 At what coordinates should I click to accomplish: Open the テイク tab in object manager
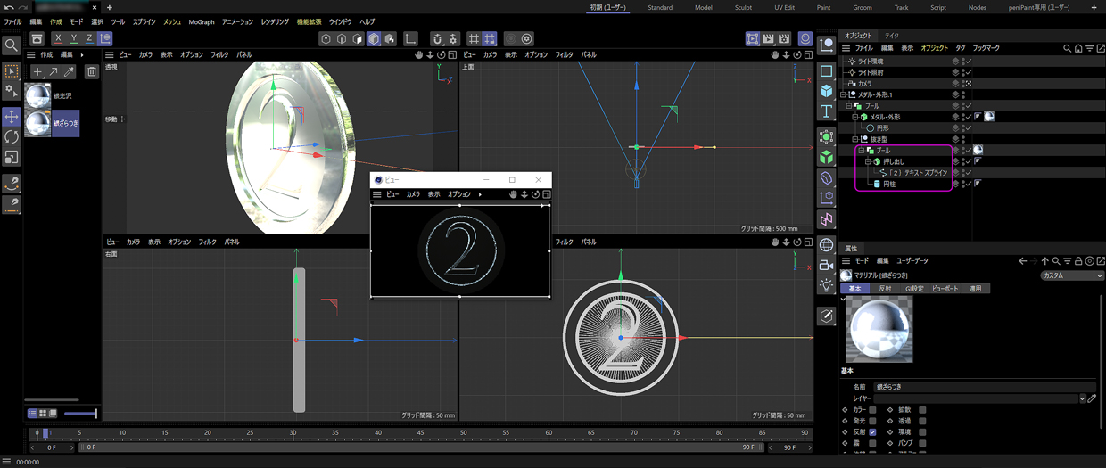(891, 36)
